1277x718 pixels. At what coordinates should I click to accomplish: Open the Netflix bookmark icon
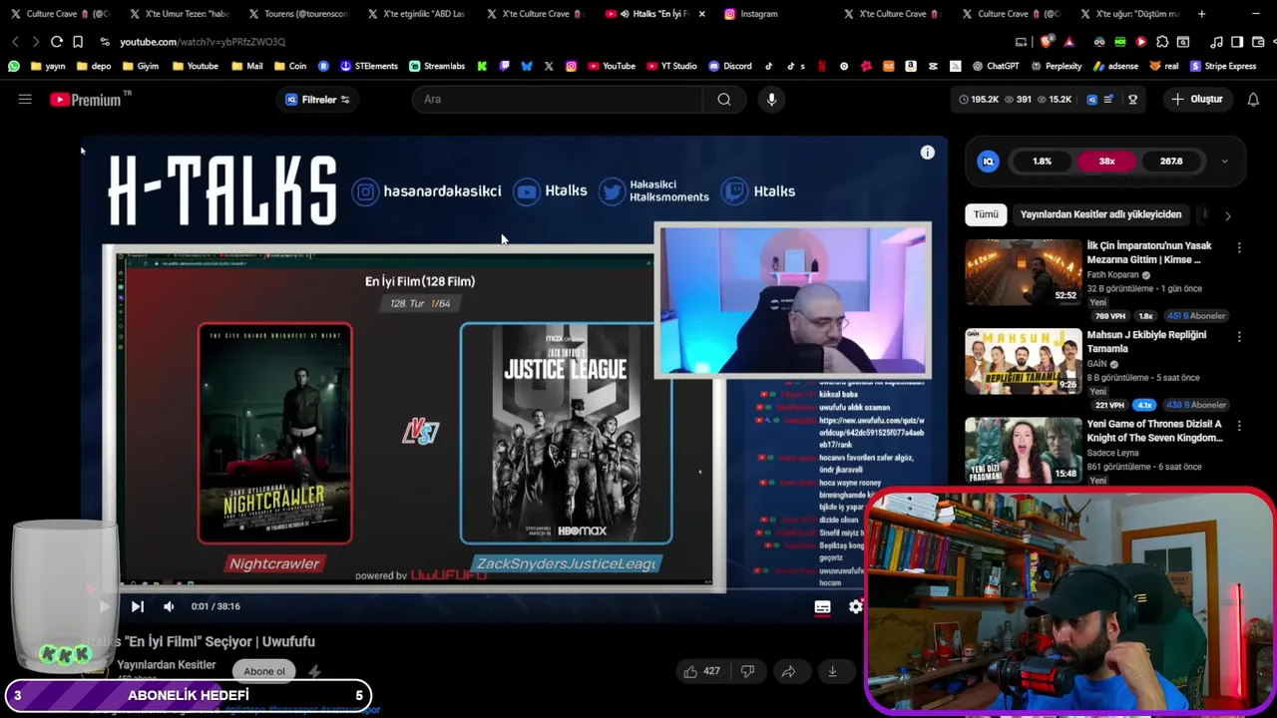(x=822, y=66)
